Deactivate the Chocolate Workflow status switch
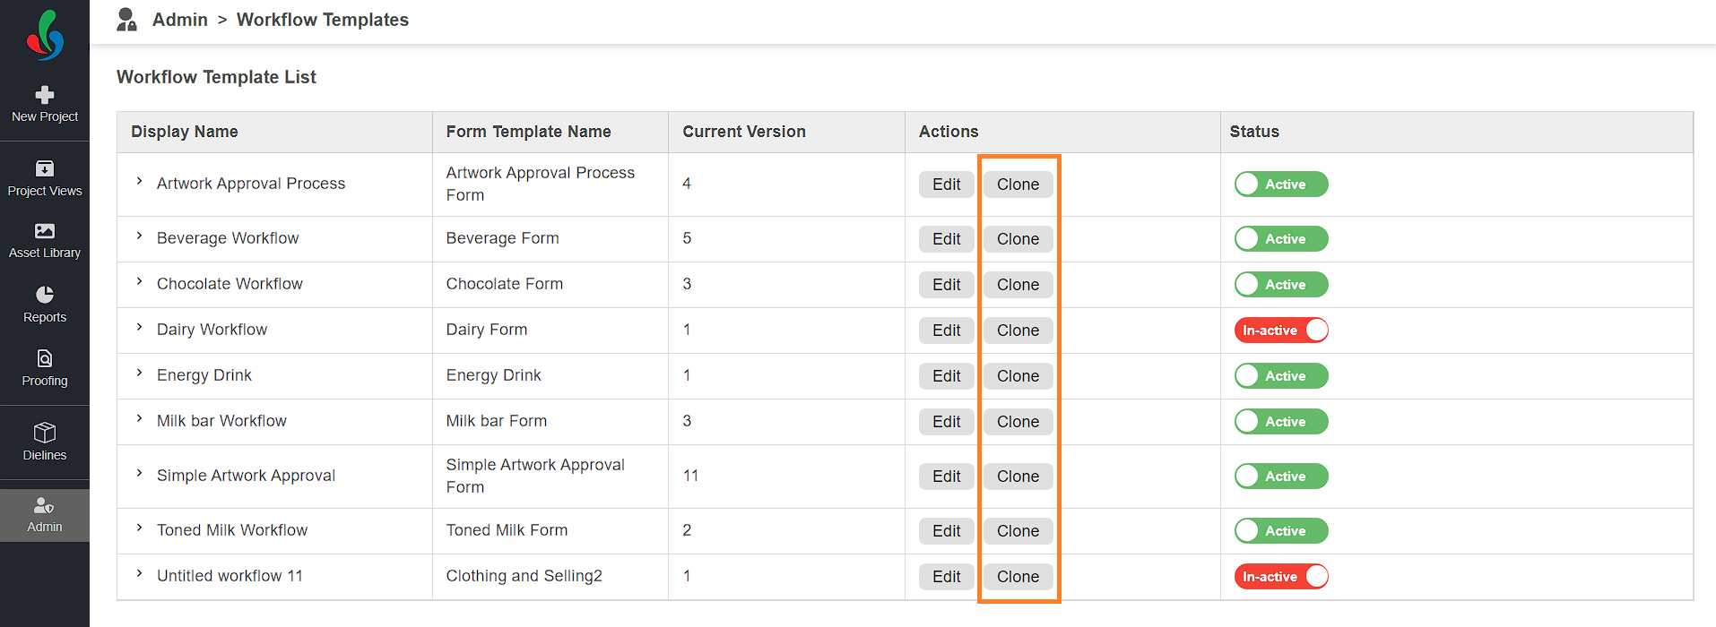Viewport: 1716px width, 627px height. coord(1281,285)
